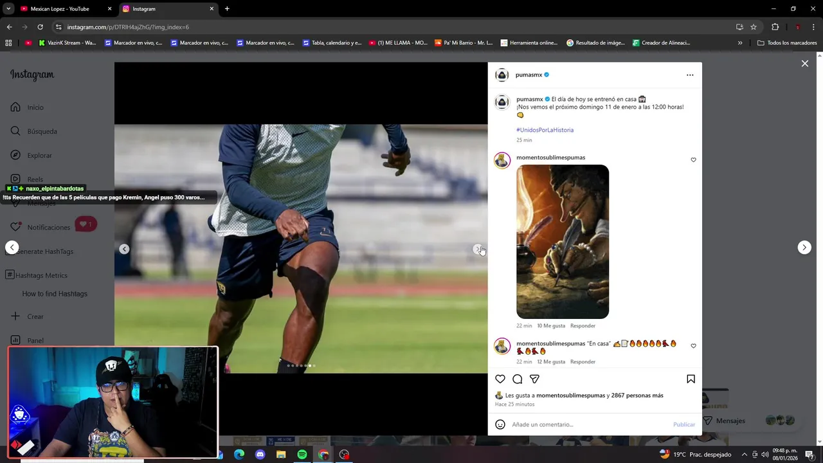Open the view site information icon
Viewport: 823px width, 463px height.
[59, 27]
